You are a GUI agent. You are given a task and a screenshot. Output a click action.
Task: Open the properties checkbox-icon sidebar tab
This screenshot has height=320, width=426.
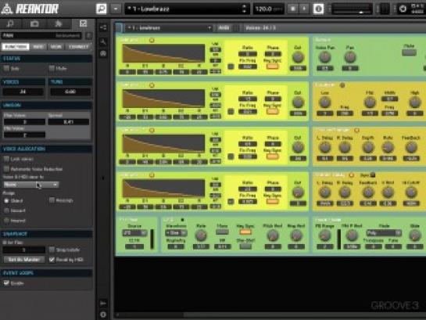tap(83, 23)
